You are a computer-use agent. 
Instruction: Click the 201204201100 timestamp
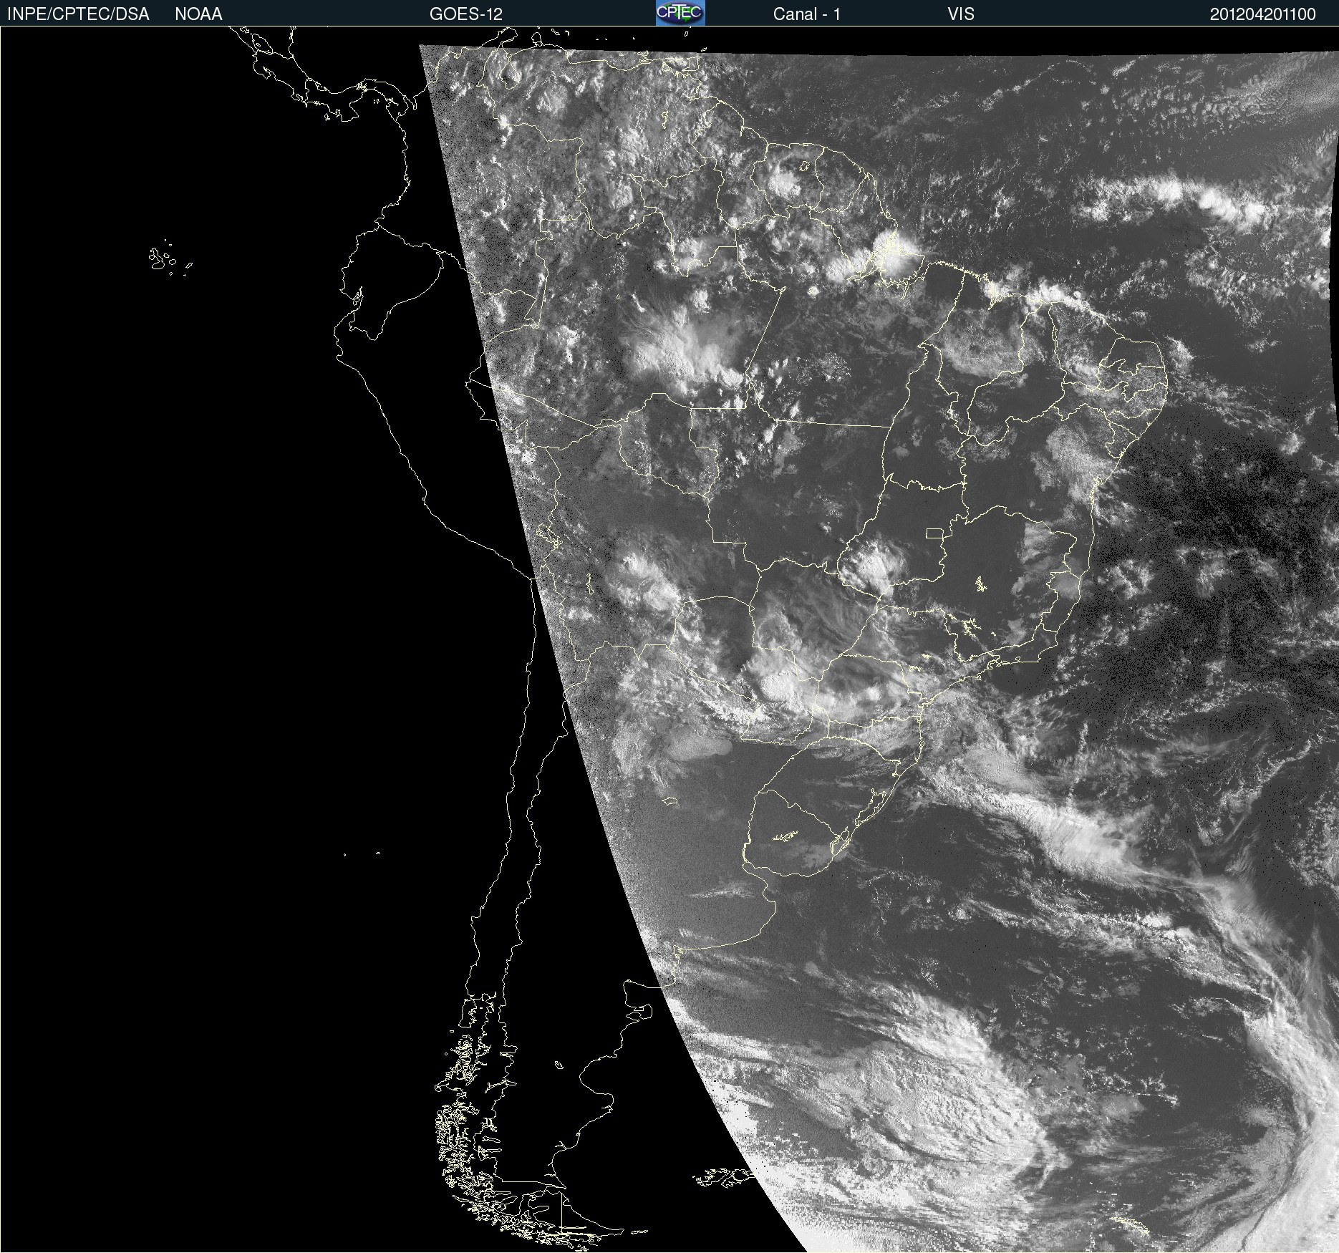(x=1263, y=14)
